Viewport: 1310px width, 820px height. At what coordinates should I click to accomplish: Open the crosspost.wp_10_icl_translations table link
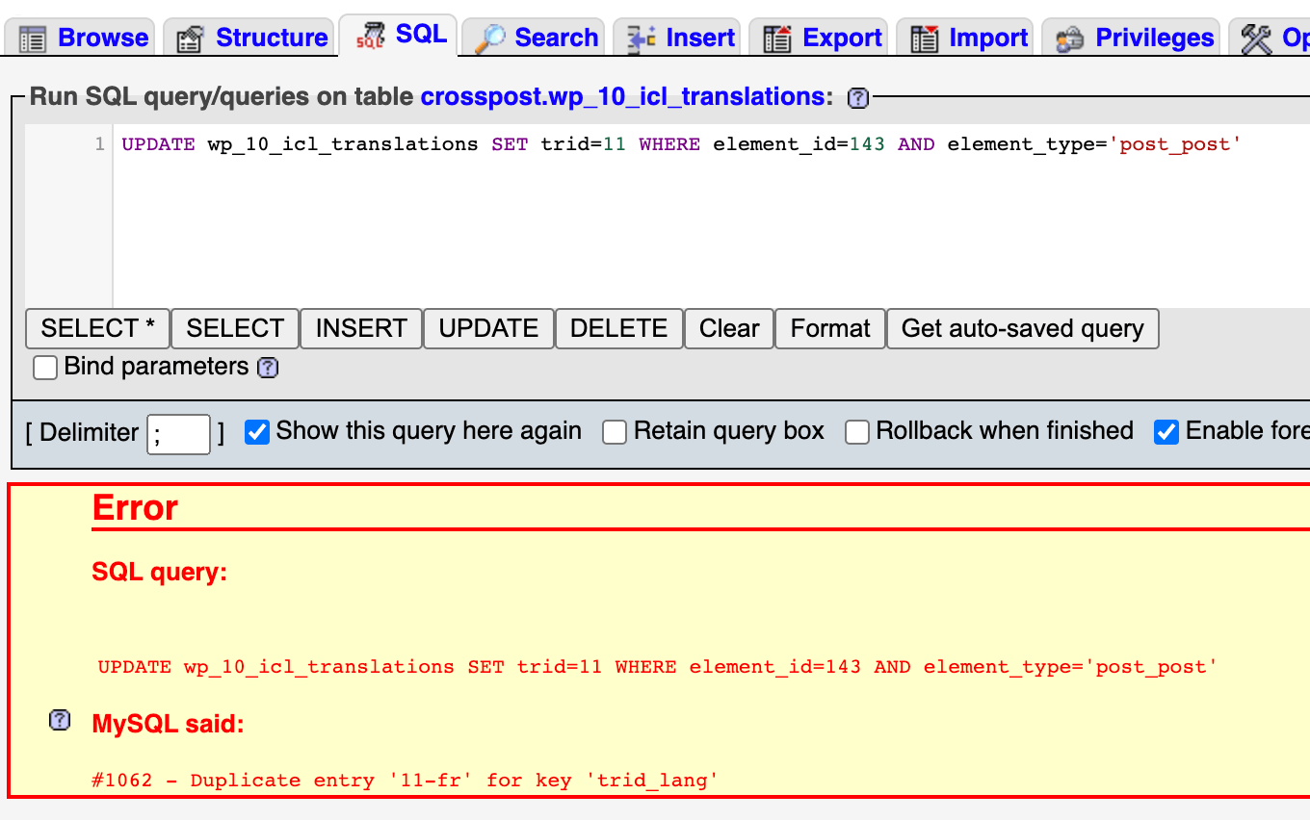pyautogui.click(x=622, y=97)
